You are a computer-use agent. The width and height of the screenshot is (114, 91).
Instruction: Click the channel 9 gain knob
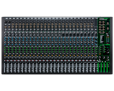pyautogui.click(x=34, y=33)
